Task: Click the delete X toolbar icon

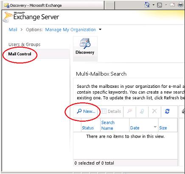Action: pos(154,111)
